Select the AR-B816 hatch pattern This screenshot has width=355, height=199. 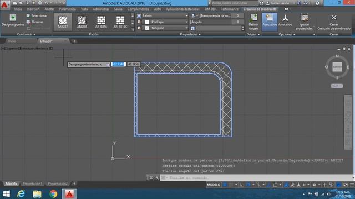tap(101, 22)
